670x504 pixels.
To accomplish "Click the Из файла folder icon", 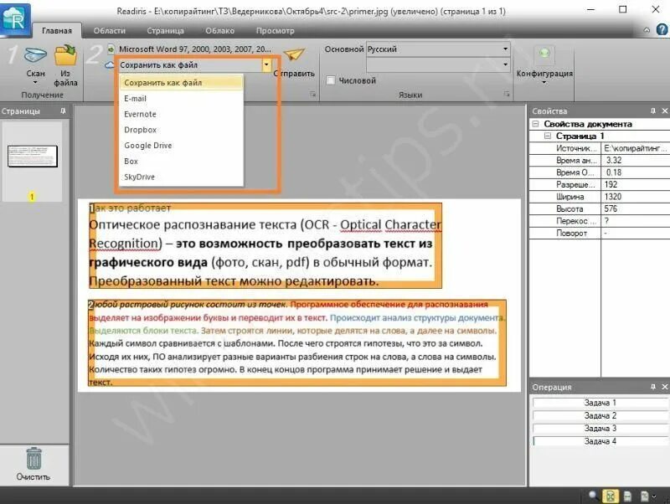I will pyautogui.click(x=65, y=55).
